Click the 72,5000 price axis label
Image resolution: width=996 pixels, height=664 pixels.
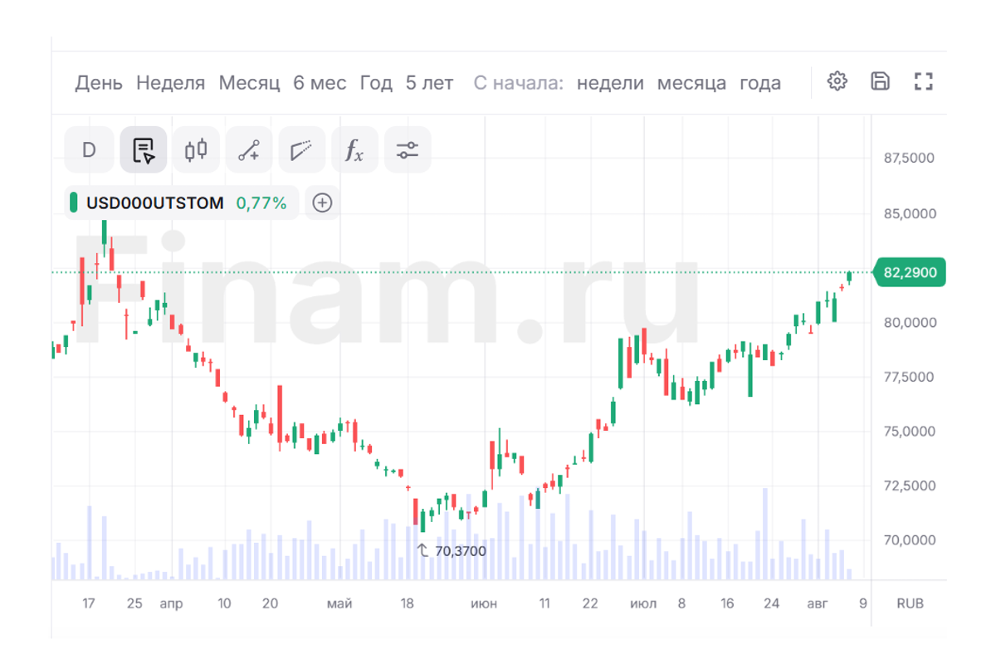(911, 486)
